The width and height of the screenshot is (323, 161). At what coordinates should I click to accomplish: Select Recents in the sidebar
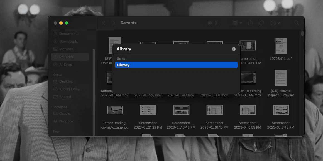70,57
